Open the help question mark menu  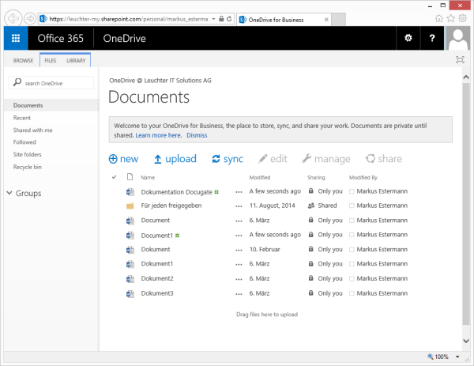tap(432, 38)
